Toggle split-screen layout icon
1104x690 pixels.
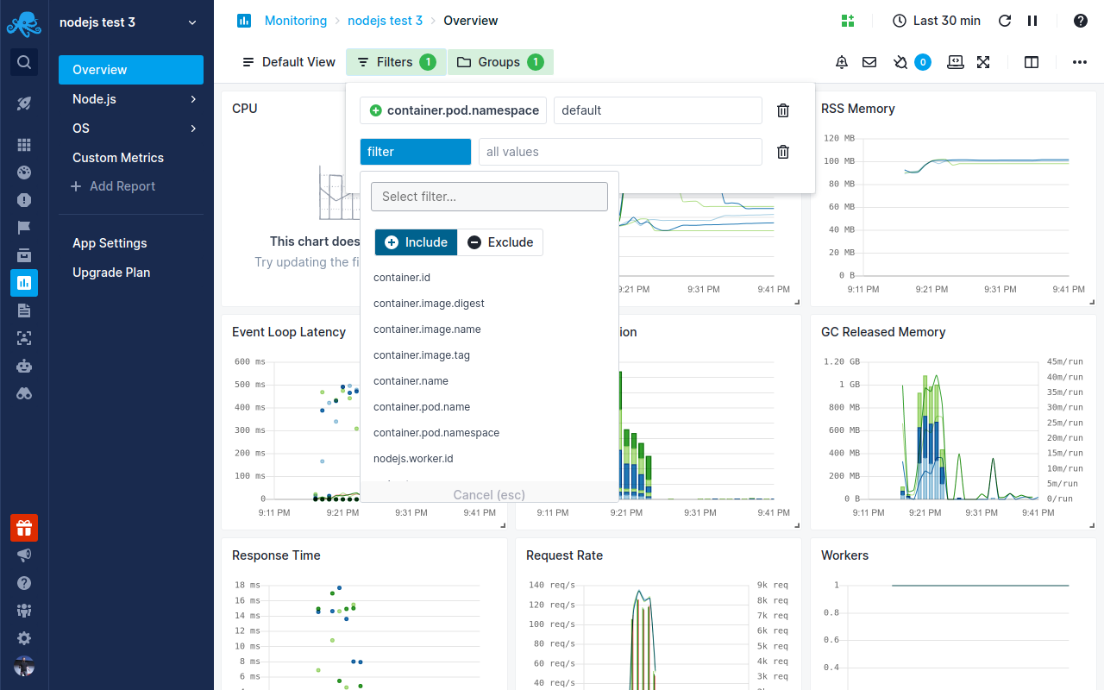(1032, 62)
